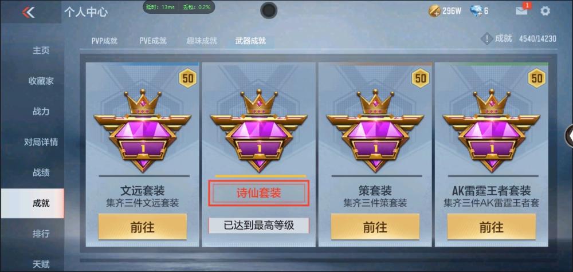Go to 对局详情 in the sidebar
This screenshot has height=272, width=573.
pos(41,142)
